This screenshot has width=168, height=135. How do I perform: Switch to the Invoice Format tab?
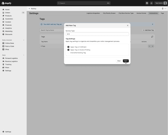point(141,13)
